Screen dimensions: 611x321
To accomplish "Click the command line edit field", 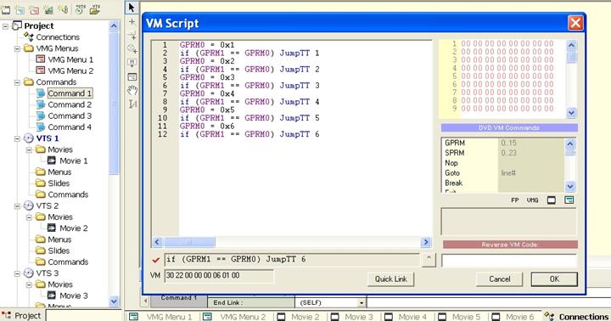I will pos(292,259).
